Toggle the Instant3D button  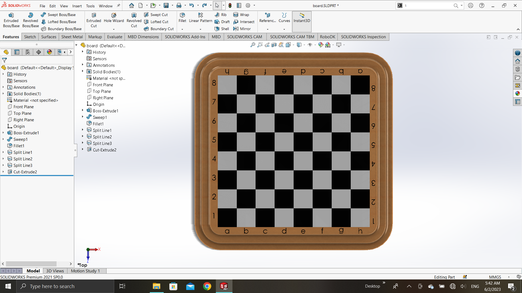coord(302,18)
